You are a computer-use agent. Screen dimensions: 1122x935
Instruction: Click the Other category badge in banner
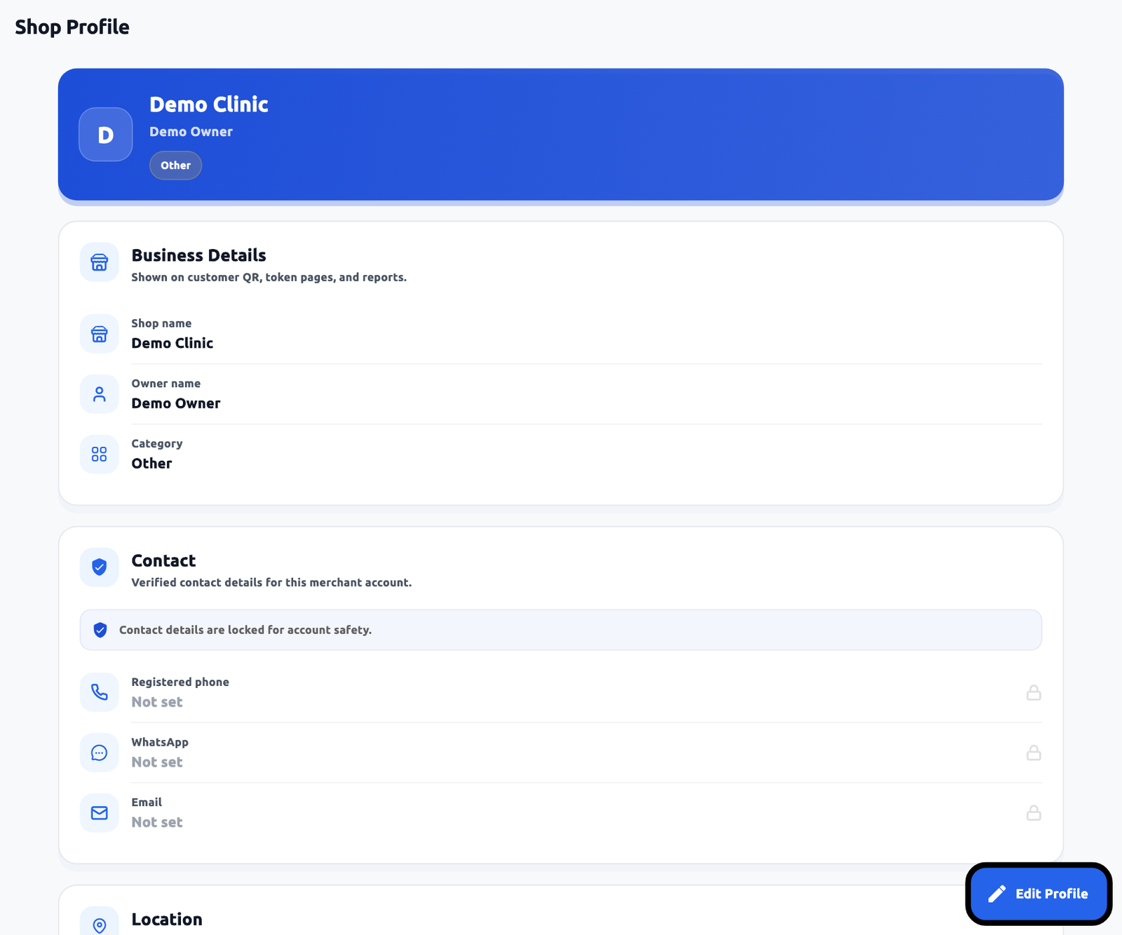[175, 166]
